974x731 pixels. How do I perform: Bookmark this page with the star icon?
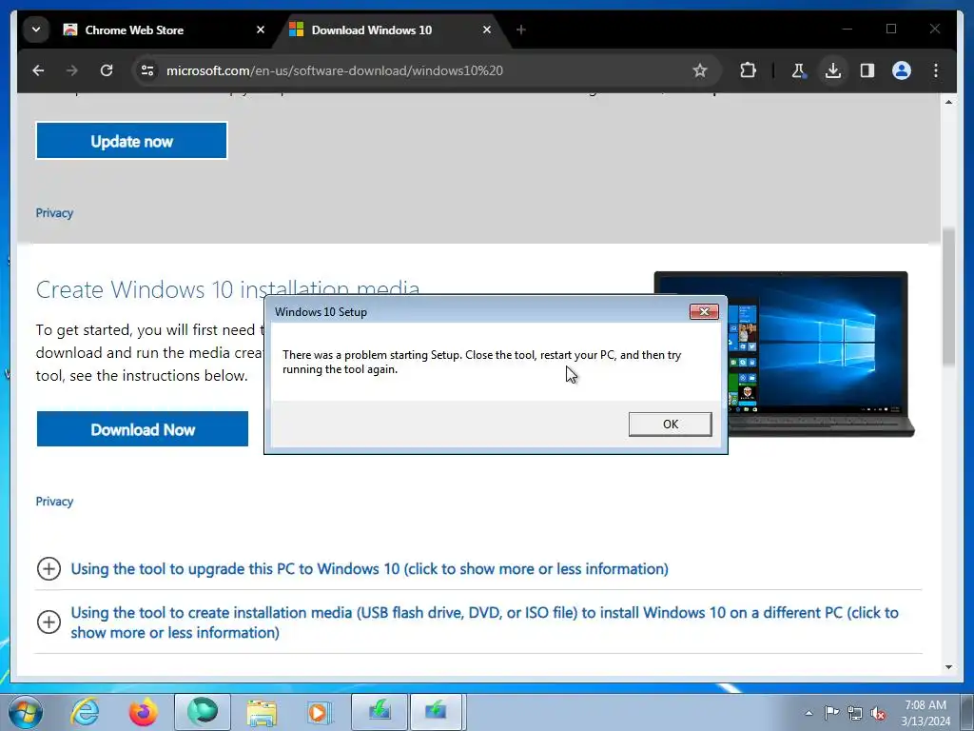[699, 70]
